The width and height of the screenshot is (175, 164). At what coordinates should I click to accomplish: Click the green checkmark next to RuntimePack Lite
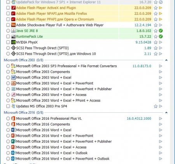(x=161, y=37)
